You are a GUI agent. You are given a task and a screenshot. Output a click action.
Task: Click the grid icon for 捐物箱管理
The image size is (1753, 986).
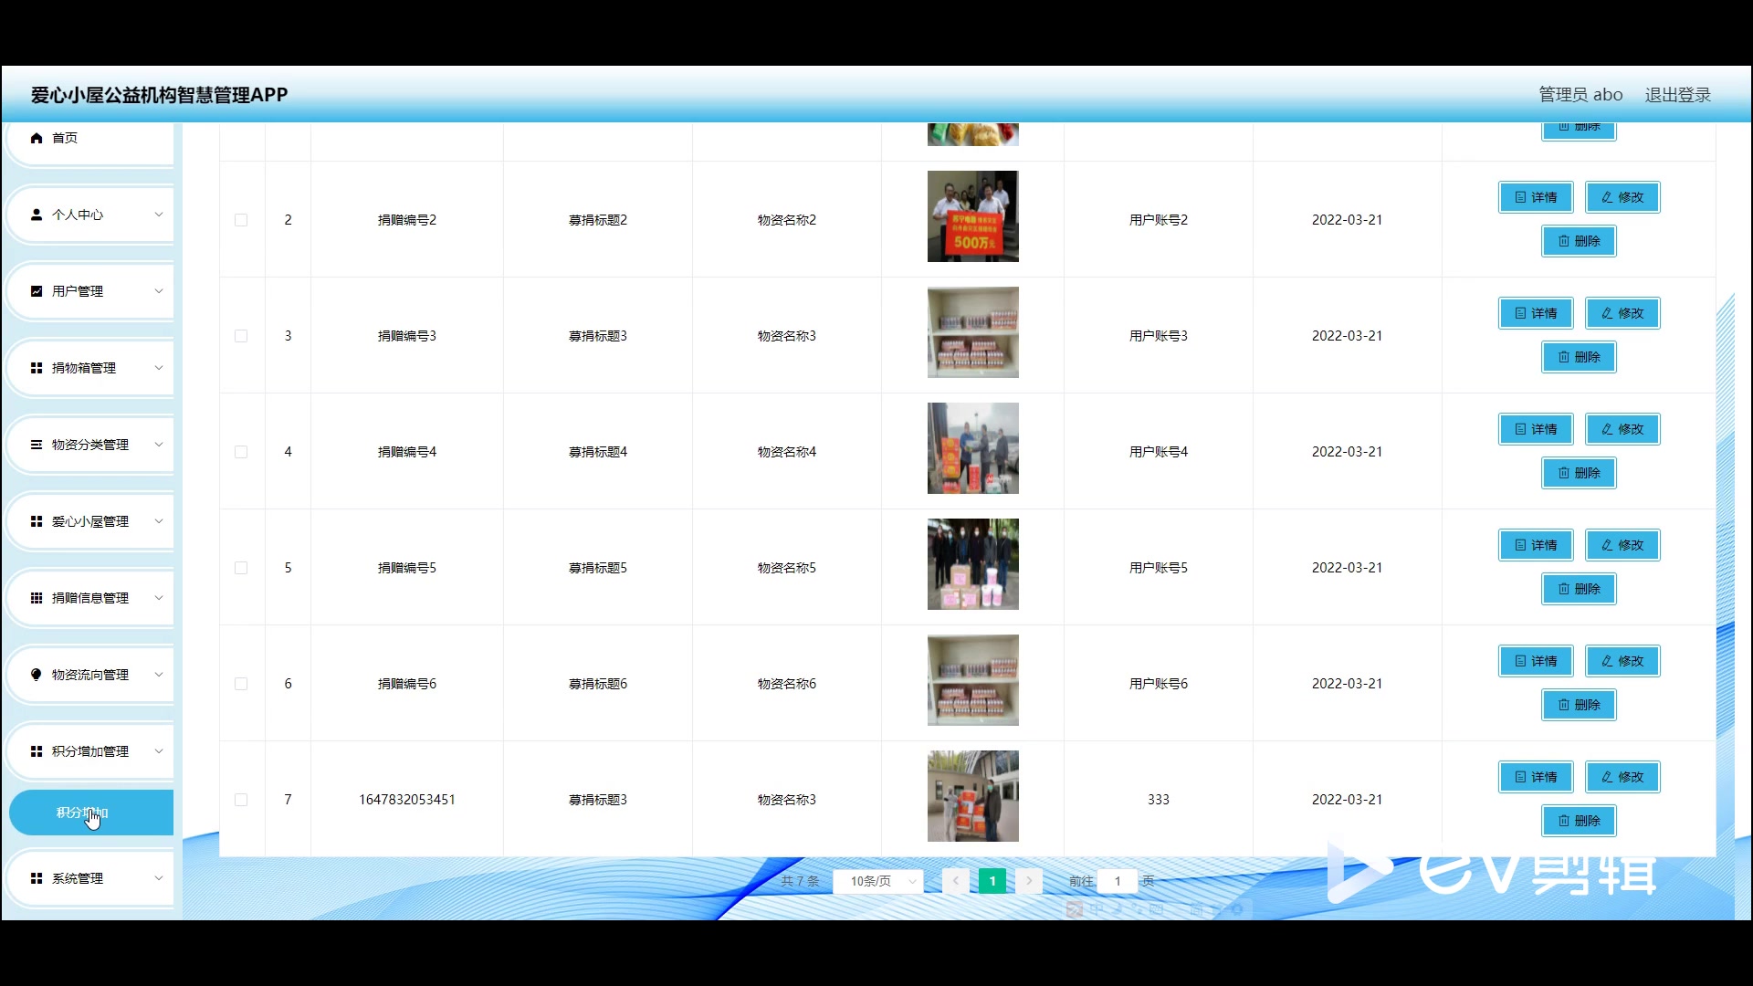pyautogui.click(x=37, y=368)
